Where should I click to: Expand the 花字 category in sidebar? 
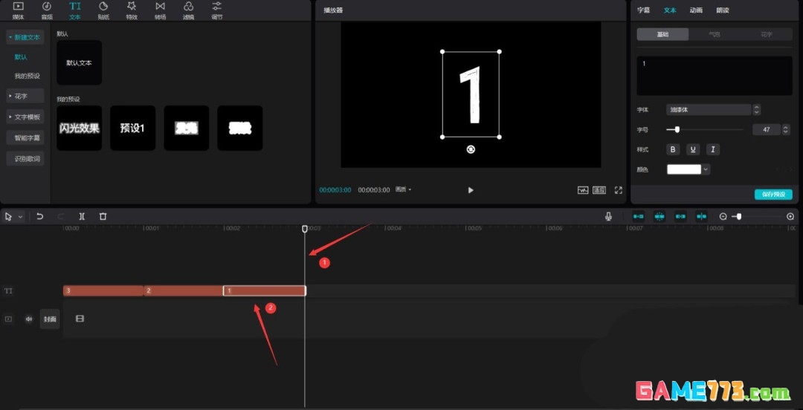pyautogui.click(x=25, y=96)
